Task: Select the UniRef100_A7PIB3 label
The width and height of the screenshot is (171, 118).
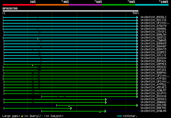Action: 153,79
